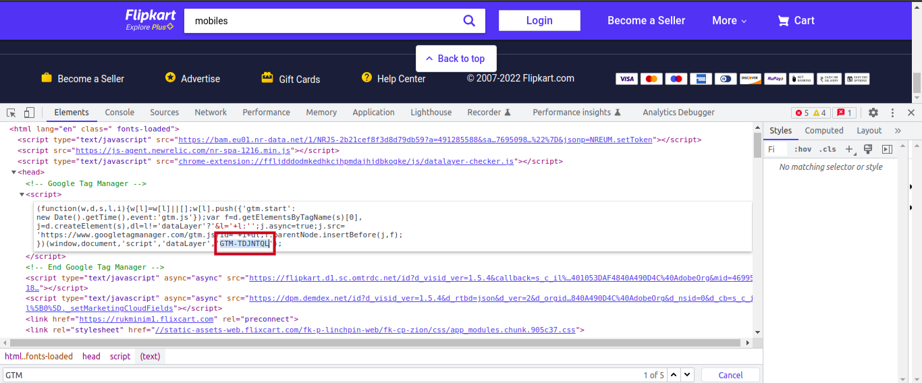Open the Lighthouse tab

tap(431, 113)
